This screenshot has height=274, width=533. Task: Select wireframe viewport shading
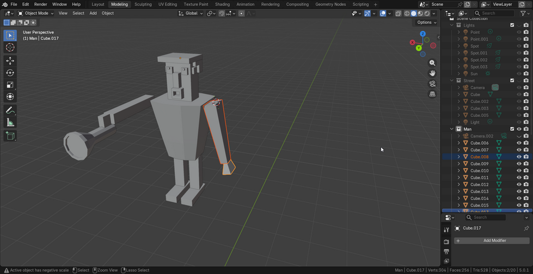pyautogui.click(x=407, y=13)
